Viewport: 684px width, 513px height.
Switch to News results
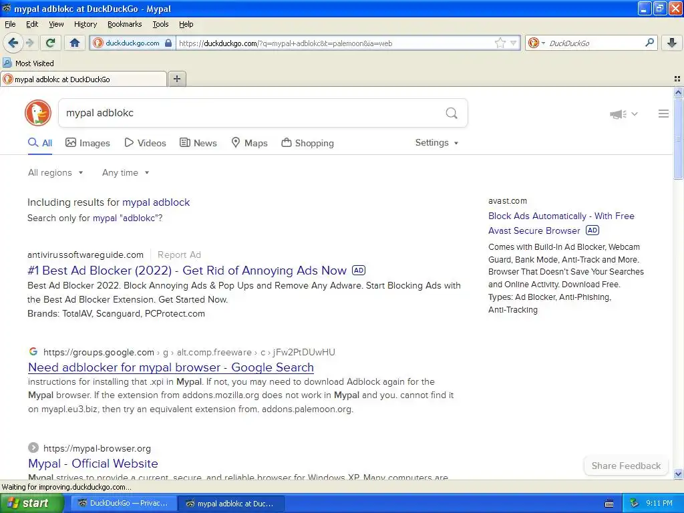pyautogui.click(x=198, y=143)
